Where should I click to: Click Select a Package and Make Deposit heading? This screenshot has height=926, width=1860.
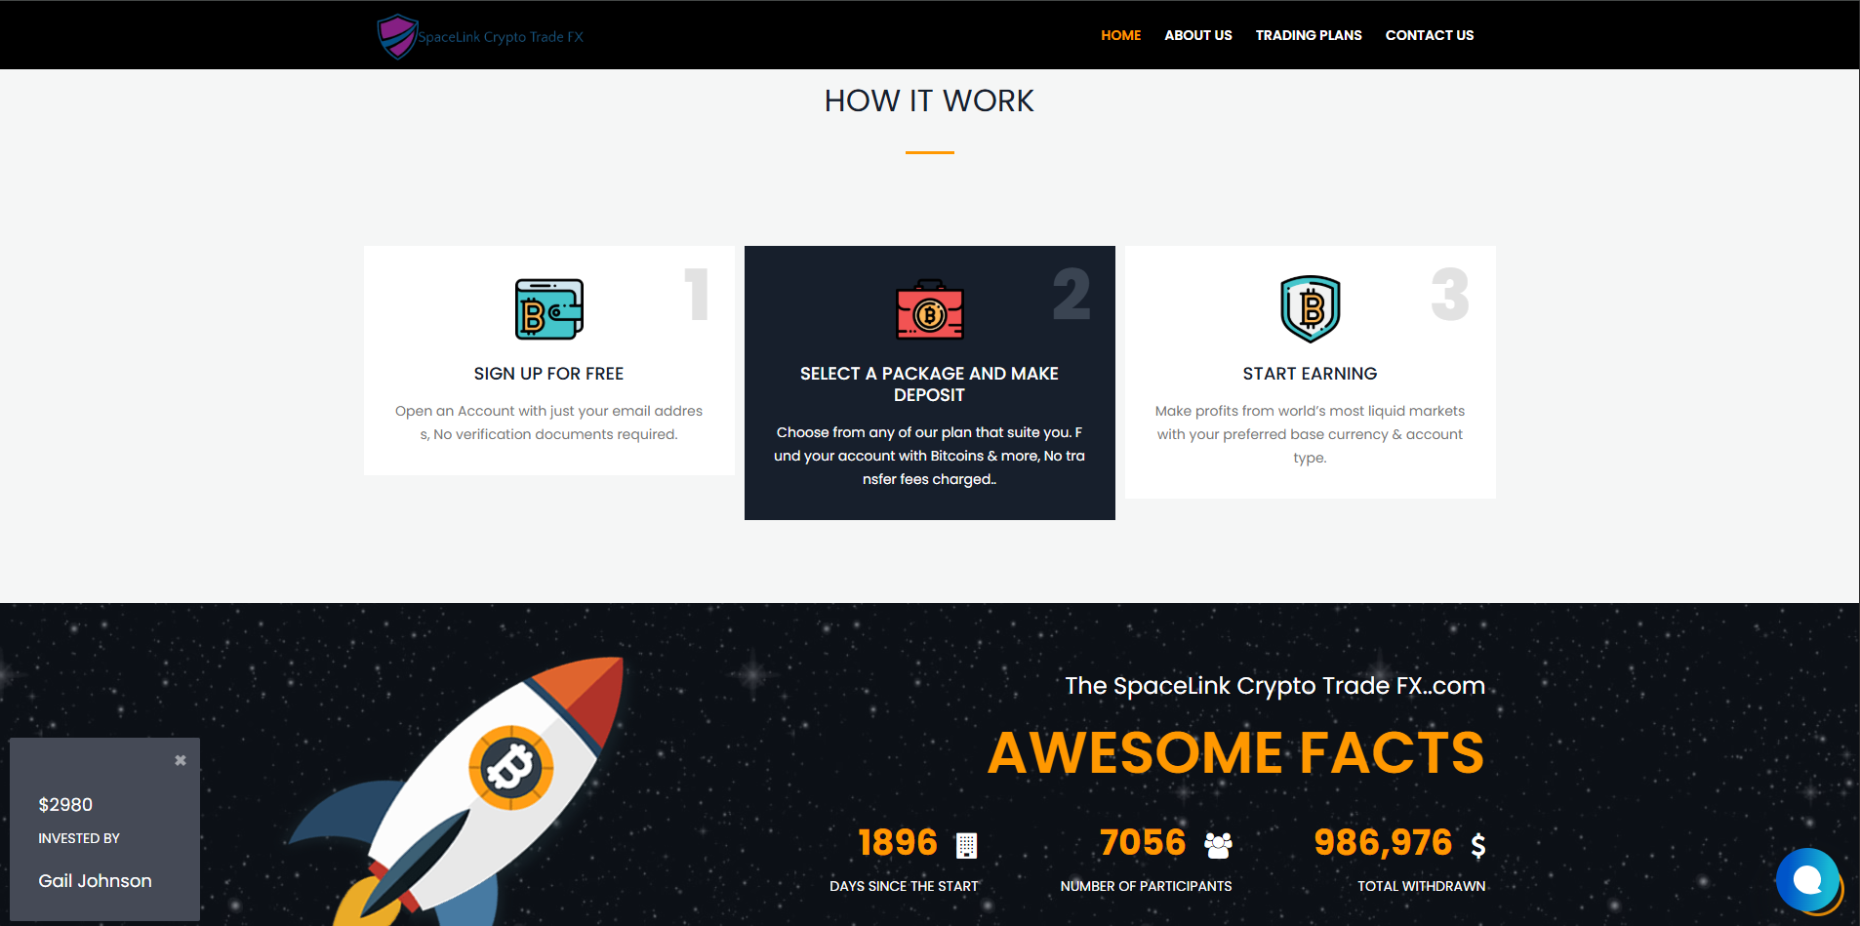[929, 383]
